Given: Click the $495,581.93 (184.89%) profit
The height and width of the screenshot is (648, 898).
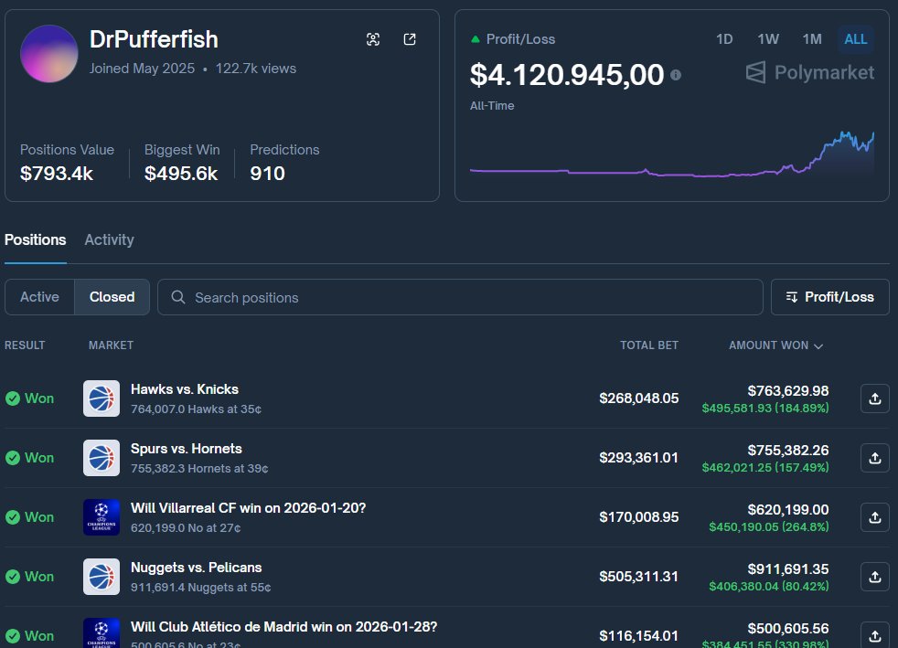Looking at the screenshot, I should point(765,409).
